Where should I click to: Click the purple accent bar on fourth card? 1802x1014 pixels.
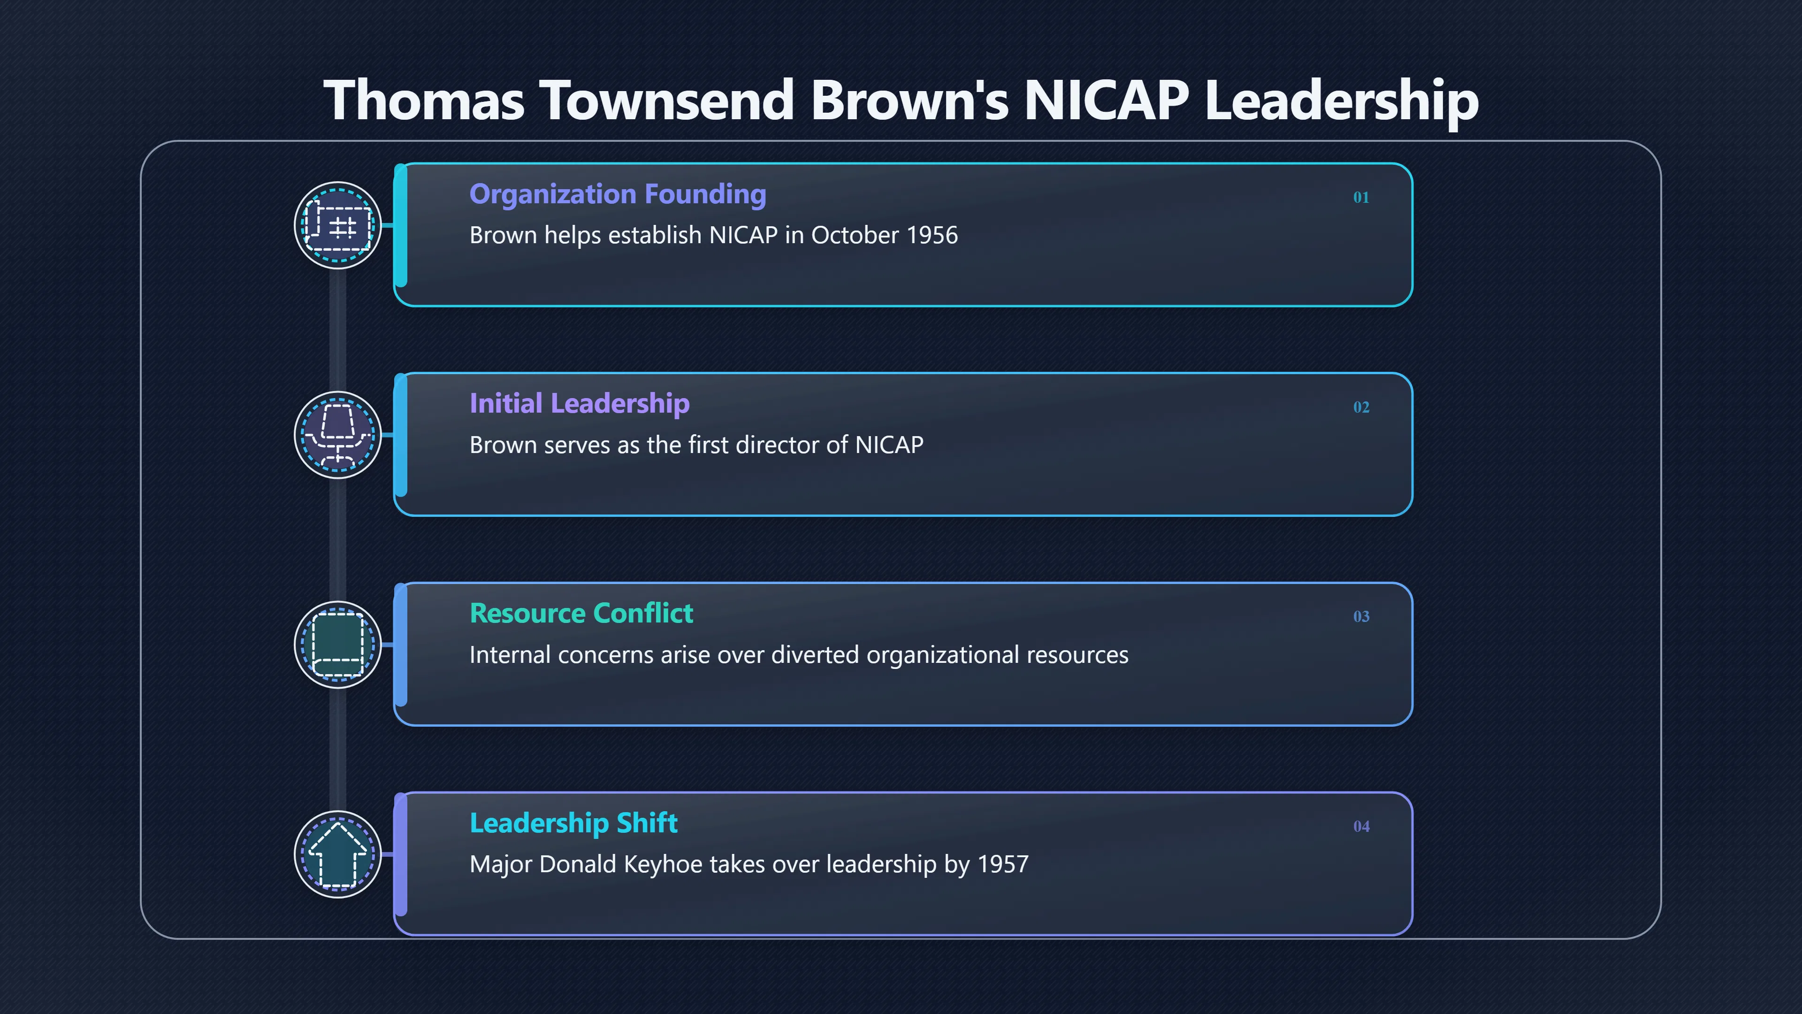point(400,855)
